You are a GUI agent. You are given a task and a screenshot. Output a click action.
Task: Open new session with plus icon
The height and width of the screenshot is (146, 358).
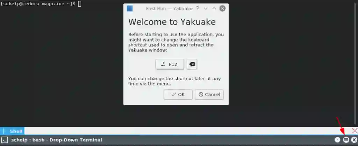click(x=3, y=131)
